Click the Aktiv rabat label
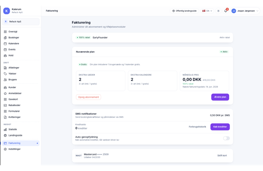263x171 pixels. click(224, 38)
